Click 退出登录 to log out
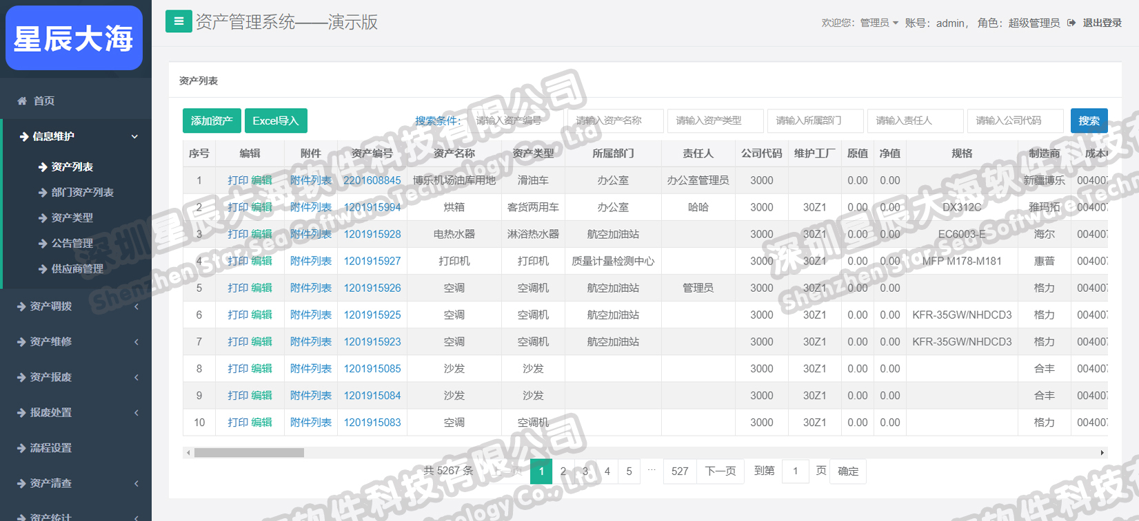Screen dimensions: 1139x521 pyautogui.click(x=1102, y=23)
